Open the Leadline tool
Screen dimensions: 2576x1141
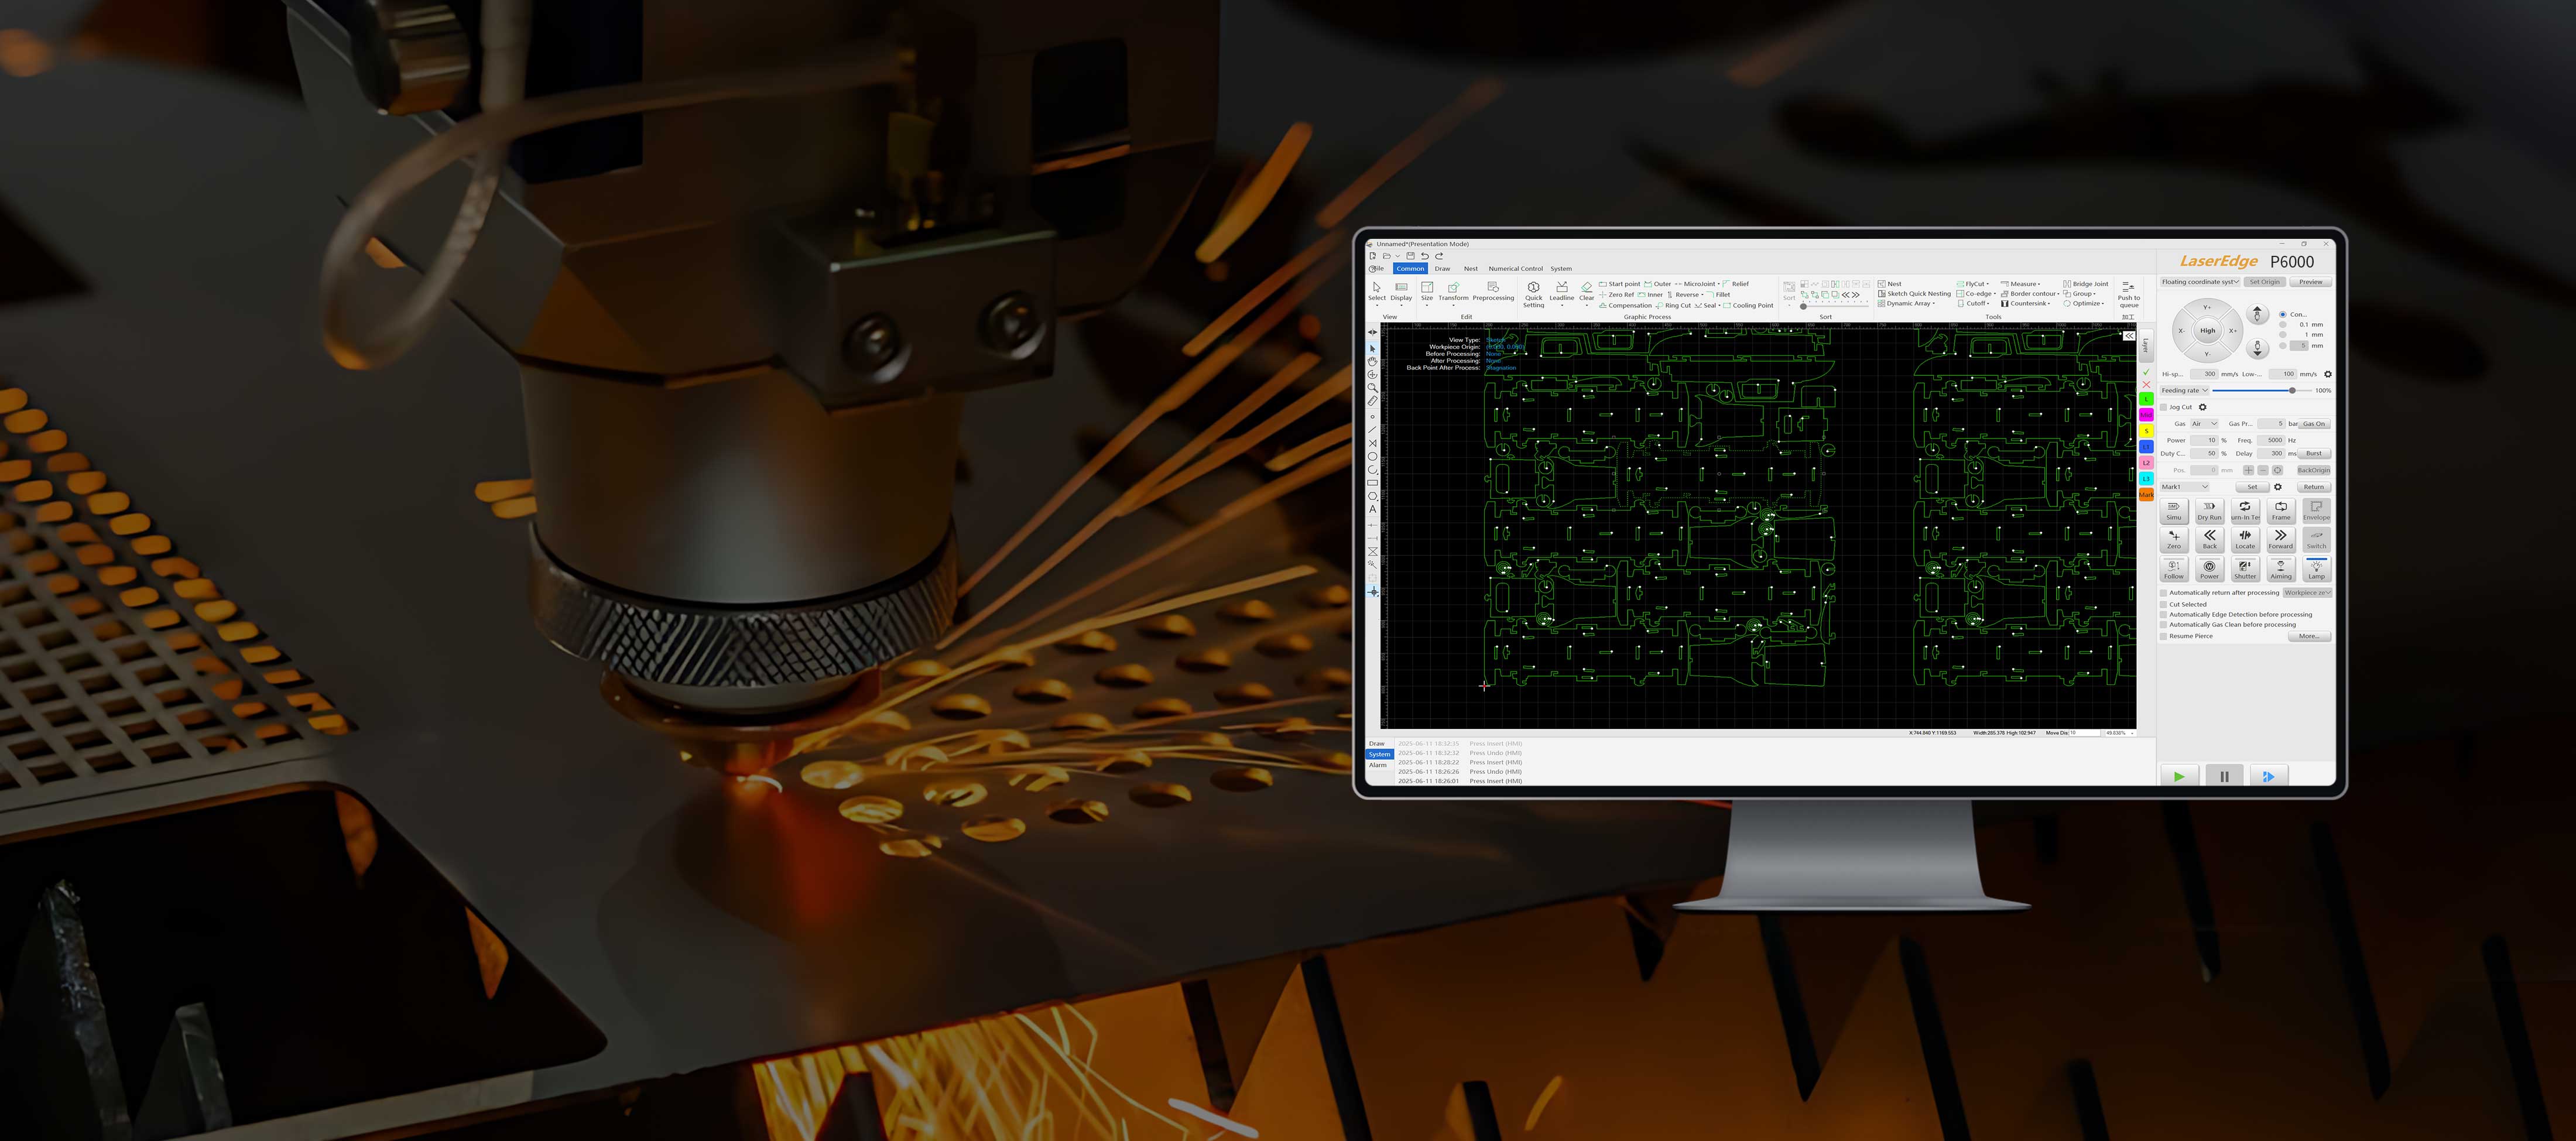[1561, 288]
